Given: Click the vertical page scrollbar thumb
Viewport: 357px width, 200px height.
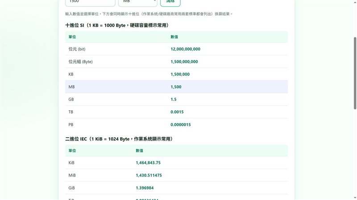Looking at the screenshot, I should pos(355,73).
